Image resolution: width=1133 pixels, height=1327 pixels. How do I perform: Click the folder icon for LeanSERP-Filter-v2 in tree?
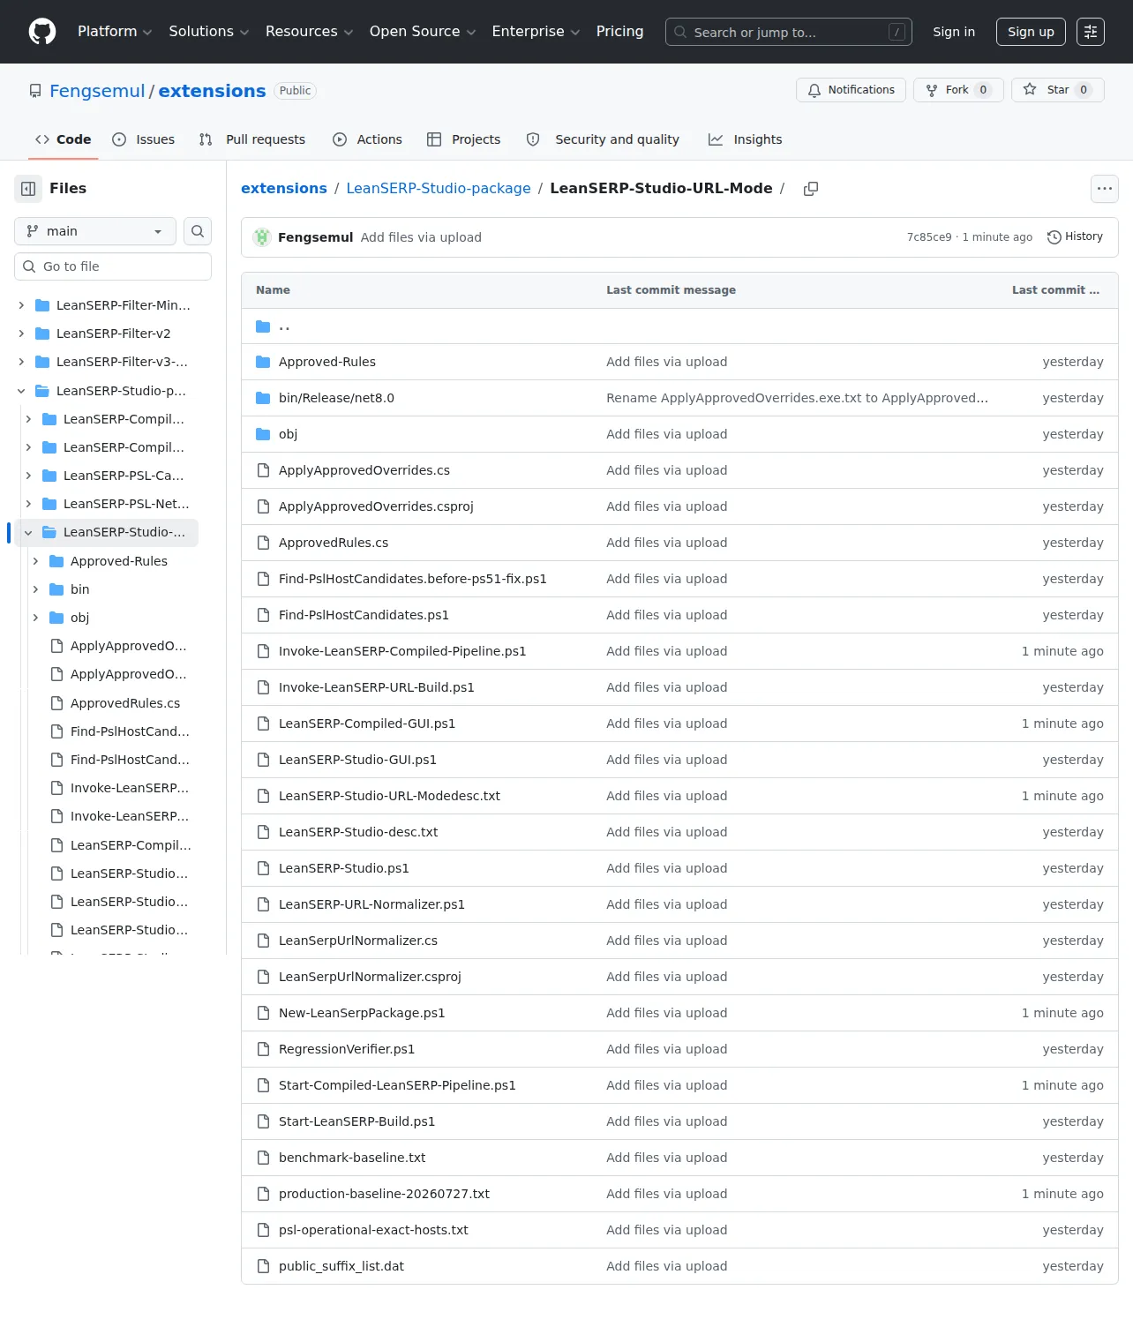tap(42, 334)
